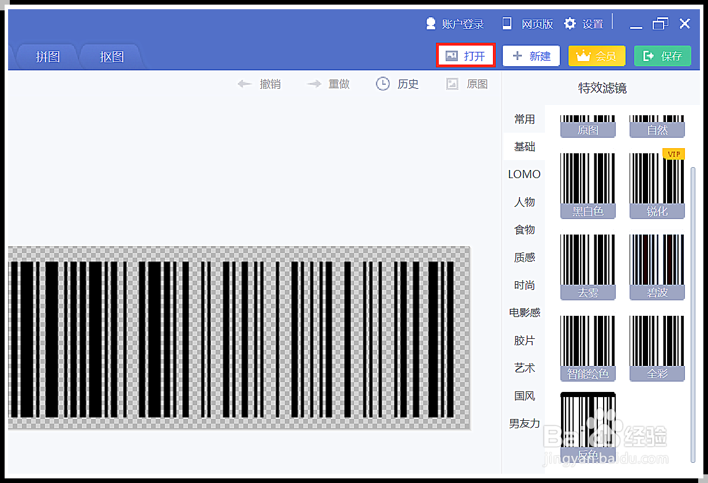Save image with 保存 button
Image resolution: width=708 pixels, height=483 pixels.
[x=662, y=56]
